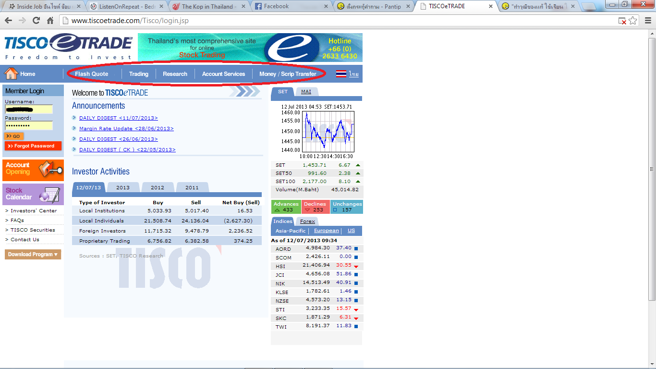
Task: Open the Research menu
Action: [175, 74]
